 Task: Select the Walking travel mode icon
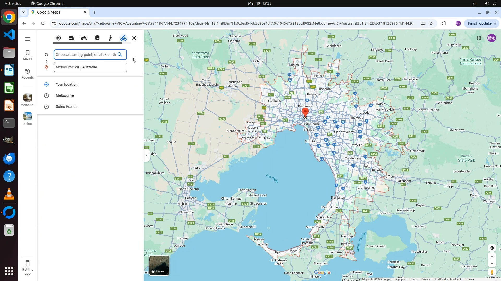click(x=110, y=38)
